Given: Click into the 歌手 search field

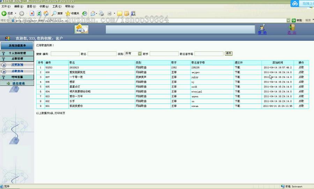Looking at the screenshot, I should coord(164,54).
